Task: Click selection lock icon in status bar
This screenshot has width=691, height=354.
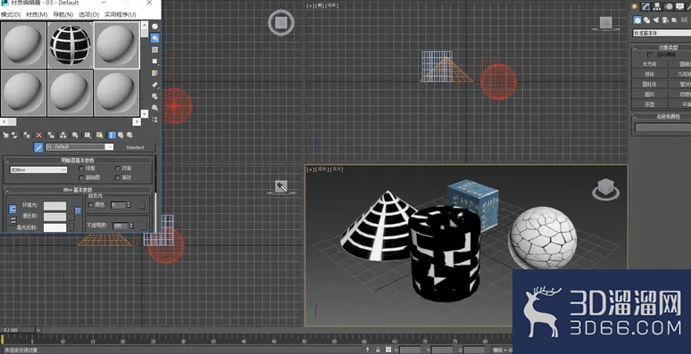Action: [379, 350]
